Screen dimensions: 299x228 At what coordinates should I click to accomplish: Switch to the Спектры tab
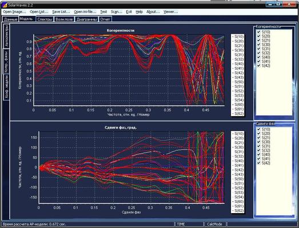tap(45, 19)
